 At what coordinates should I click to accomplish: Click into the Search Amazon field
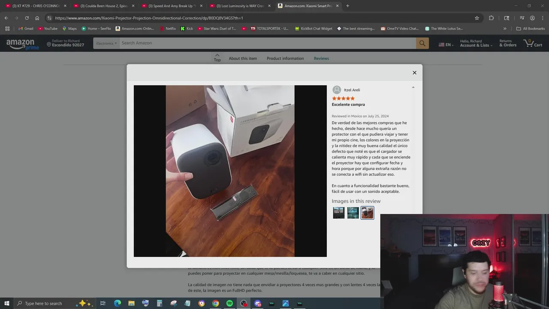click(x=267, y=43)
